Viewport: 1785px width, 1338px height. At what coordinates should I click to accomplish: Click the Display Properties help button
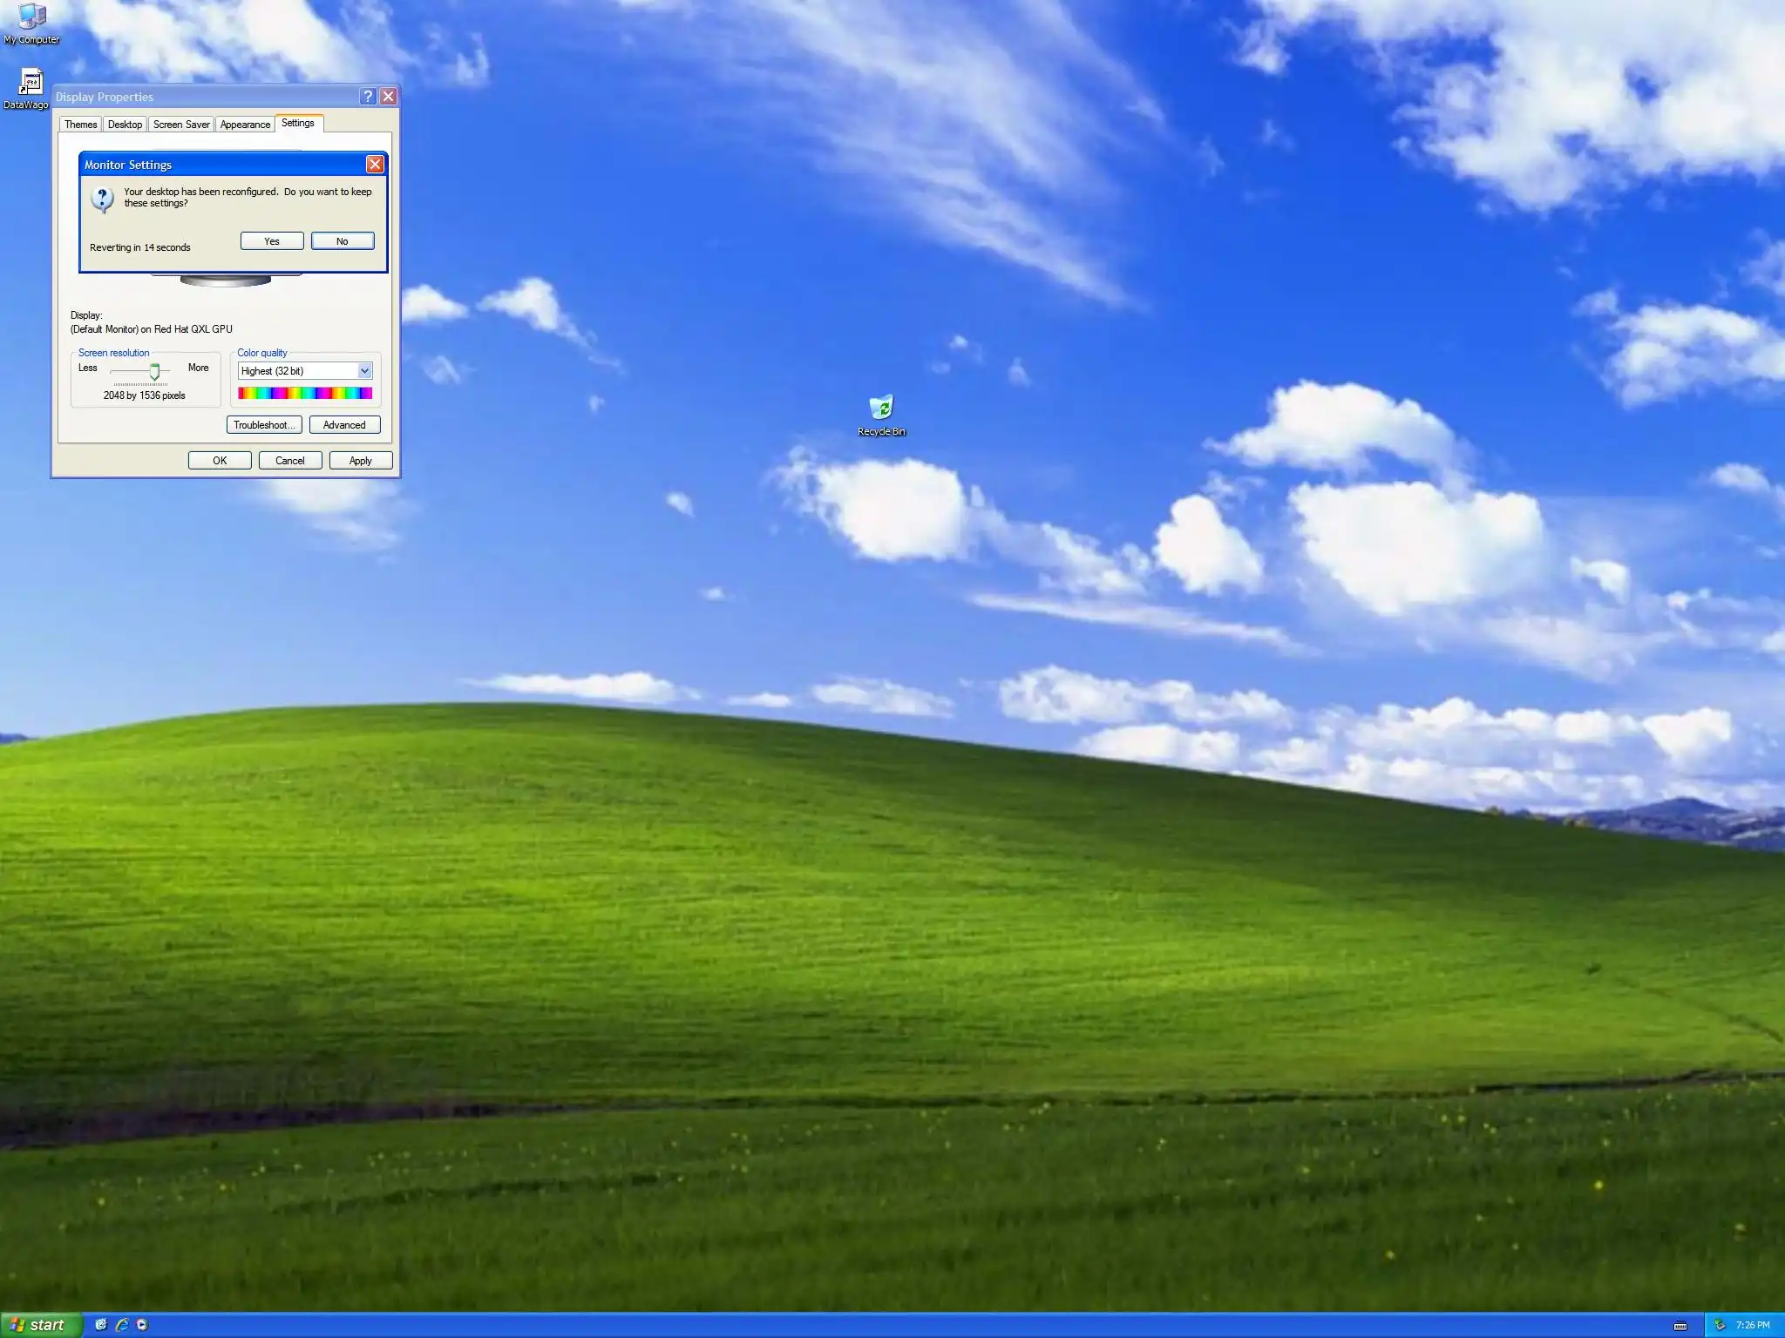pyautogui.click(x=368, y=97)
